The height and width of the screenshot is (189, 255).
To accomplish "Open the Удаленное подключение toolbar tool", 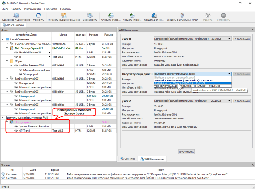I will click(x=16, y=16).
